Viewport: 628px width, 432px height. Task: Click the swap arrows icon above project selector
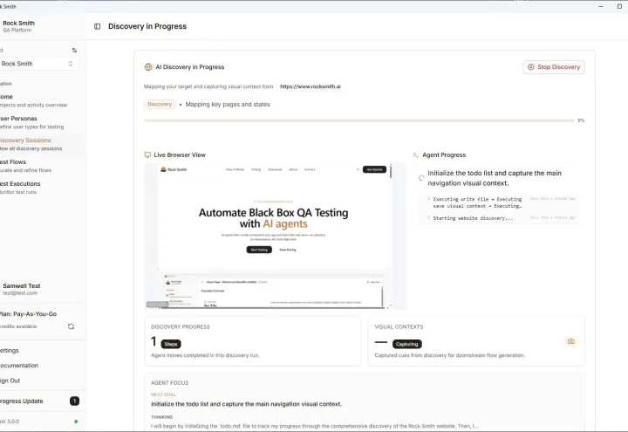(x=74, y=50)
